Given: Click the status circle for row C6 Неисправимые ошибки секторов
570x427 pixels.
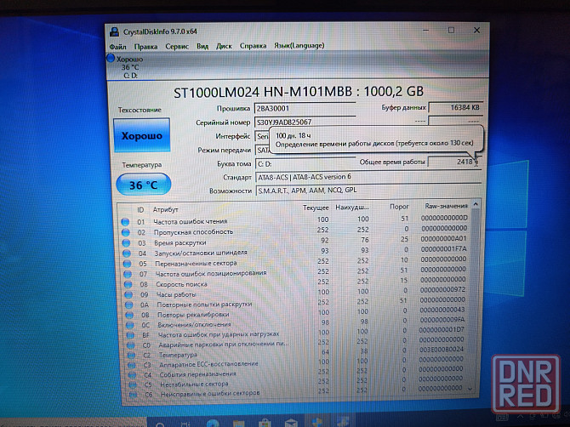Looking at the screenshot, I should coord(134,395).
